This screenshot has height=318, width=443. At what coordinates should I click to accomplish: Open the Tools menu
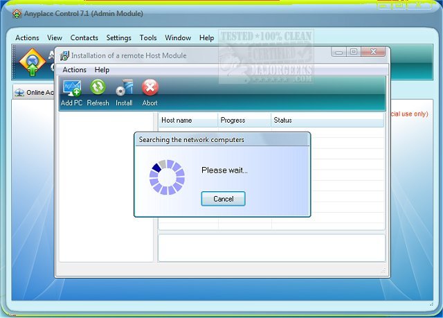tap(148, 37)
